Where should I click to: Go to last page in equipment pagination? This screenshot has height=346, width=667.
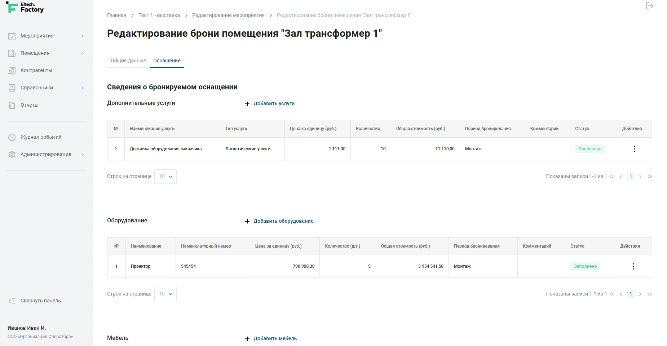tap(650, 294)
